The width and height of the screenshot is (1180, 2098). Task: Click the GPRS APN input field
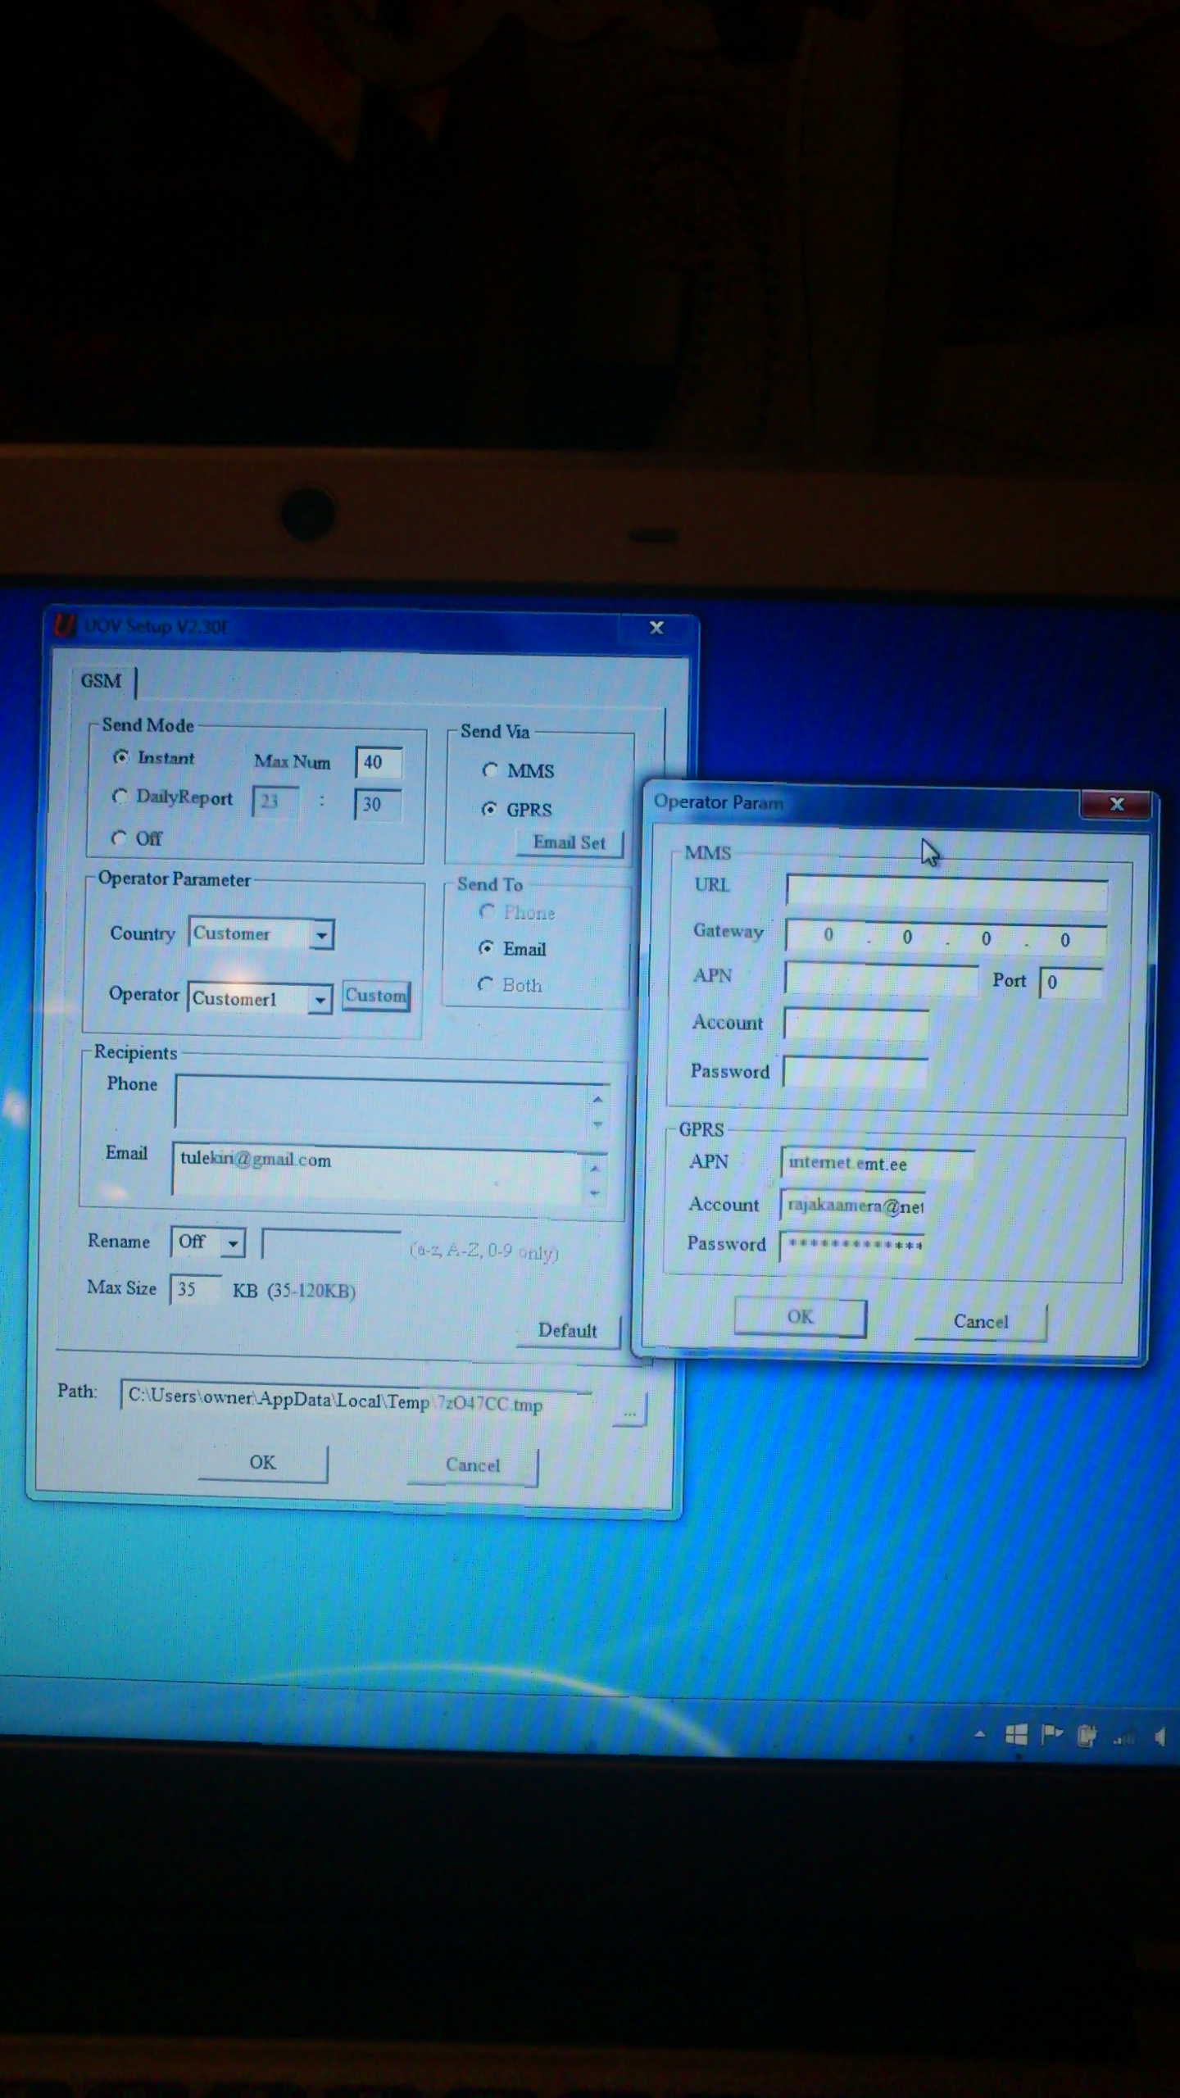(876, 1163)
